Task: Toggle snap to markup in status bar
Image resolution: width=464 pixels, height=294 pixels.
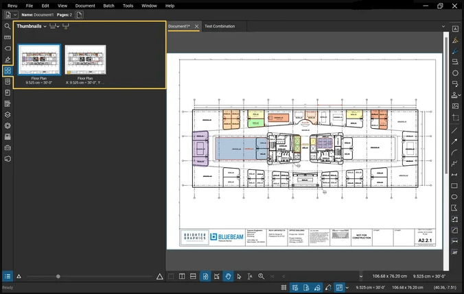Action: point(317,287)
